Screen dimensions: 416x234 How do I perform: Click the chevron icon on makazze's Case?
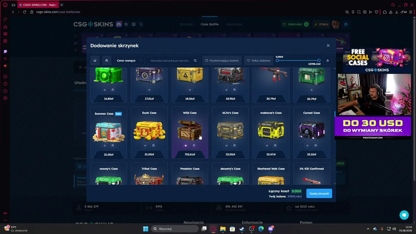coord(275,145)
